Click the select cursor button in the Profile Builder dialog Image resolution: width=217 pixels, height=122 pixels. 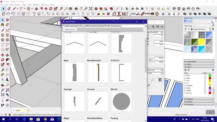(x=160, y=80)
